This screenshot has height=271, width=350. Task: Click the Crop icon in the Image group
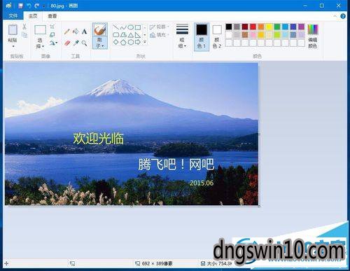click(x=52, y=27)
